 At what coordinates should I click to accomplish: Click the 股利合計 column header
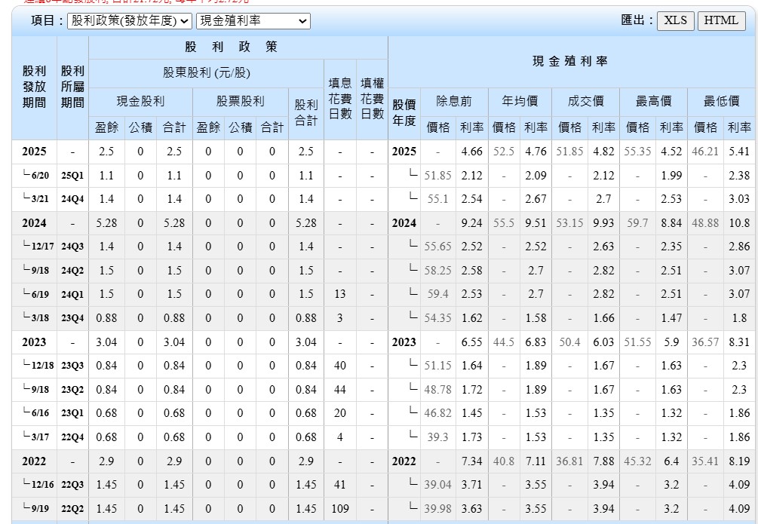[306, 114]
